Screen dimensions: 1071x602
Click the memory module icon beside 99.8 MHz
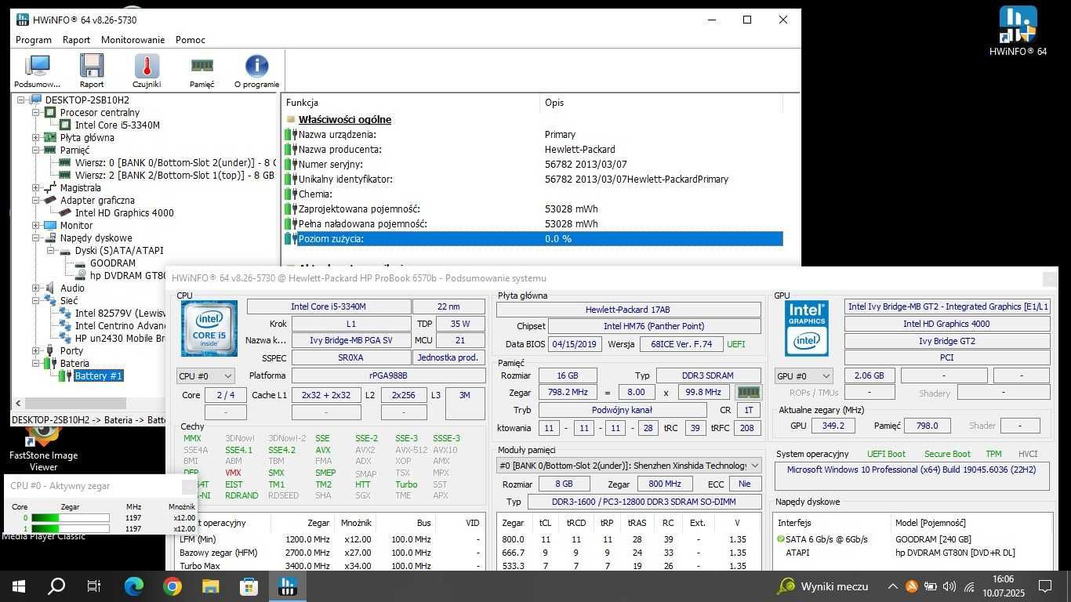[x=749, y=392]
